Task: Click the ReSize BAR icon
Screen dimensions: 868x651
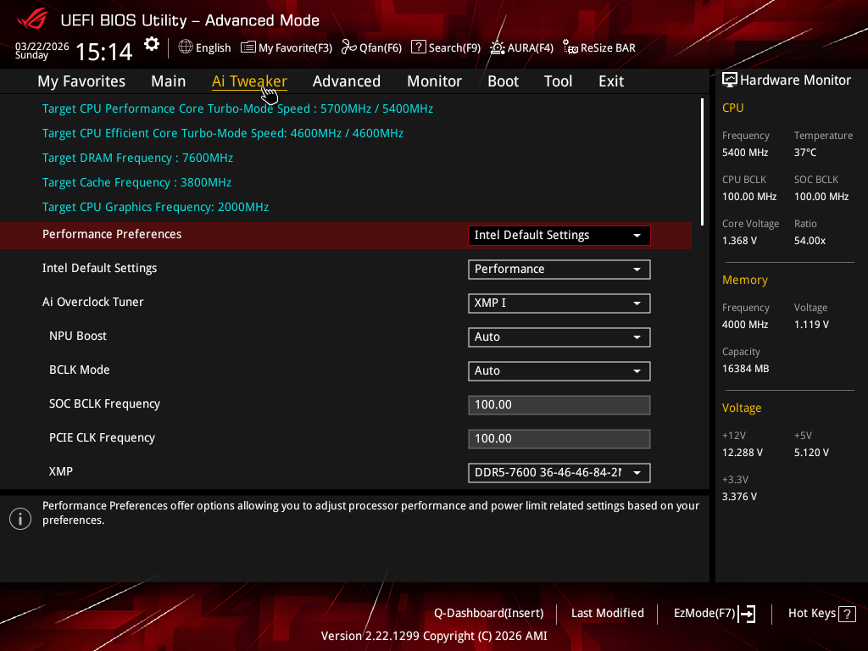Action: click(x=570, y=47)
